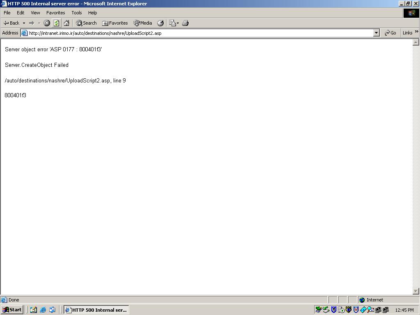Show browsing History via the clock icon

[160, 23]
